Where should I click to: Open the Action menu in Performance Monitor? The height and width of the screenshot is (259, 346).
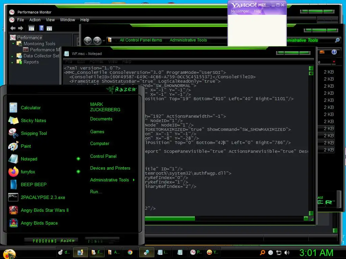pos(35,20)
